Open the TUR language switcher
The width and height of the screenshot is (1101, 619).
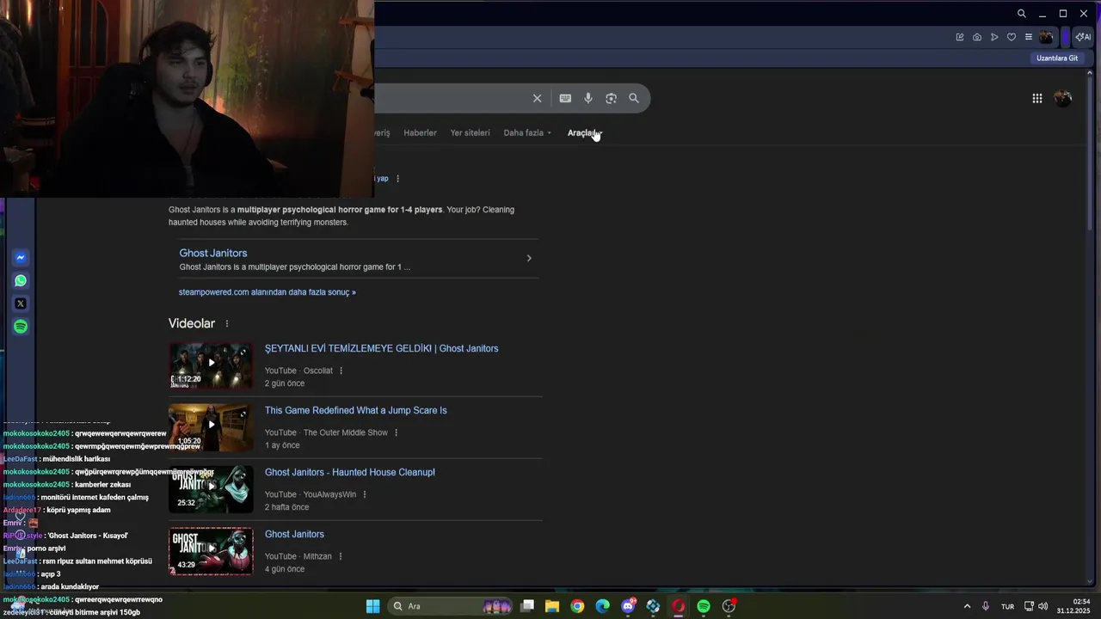click(x=1007, y=606)
